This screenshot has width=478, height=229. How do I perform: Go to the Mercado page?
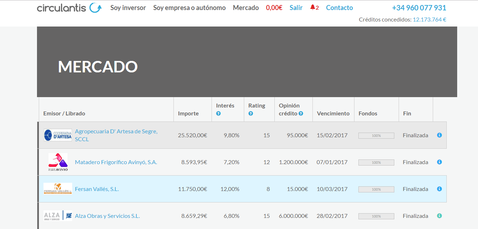(x=246, y=8)
